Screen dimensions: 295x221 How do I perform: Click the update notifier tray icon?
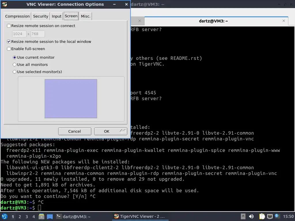pyautogui.click(x=277, y=216)
